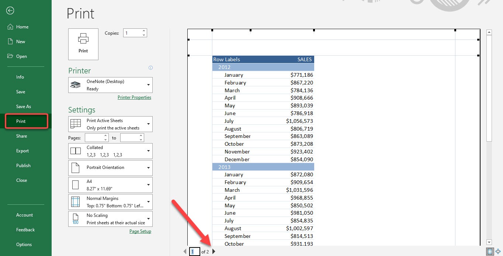
Task: Click the current page number box
Action: coord(194,252)
